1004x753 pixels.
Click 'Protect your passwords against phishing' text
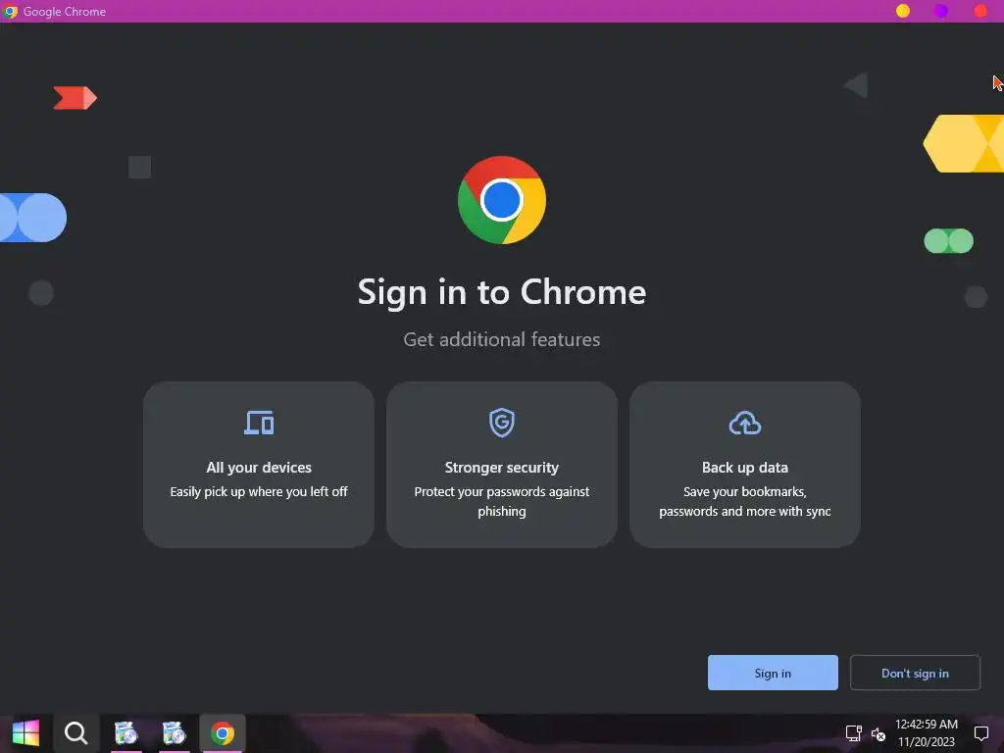(x=502, y=501)
